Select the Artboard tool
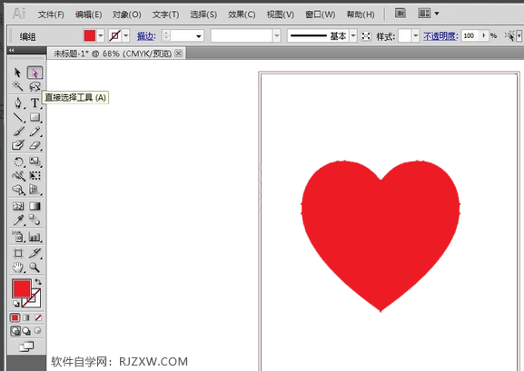Viewport: 524px width, 371px height. [18, 253]
